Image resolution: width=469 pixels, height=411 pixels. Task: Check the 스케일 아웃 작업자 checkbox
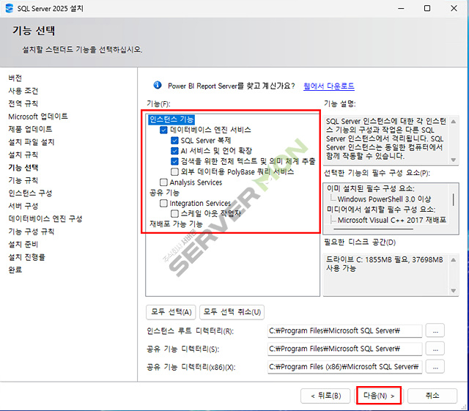(174, 214)
